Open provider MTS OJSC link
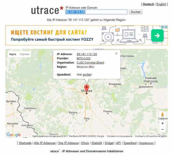Screen dimensions: 173x156 84,58
